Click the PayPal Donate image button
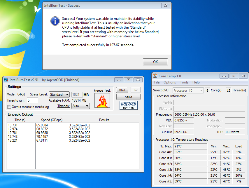 click(129, 105)
